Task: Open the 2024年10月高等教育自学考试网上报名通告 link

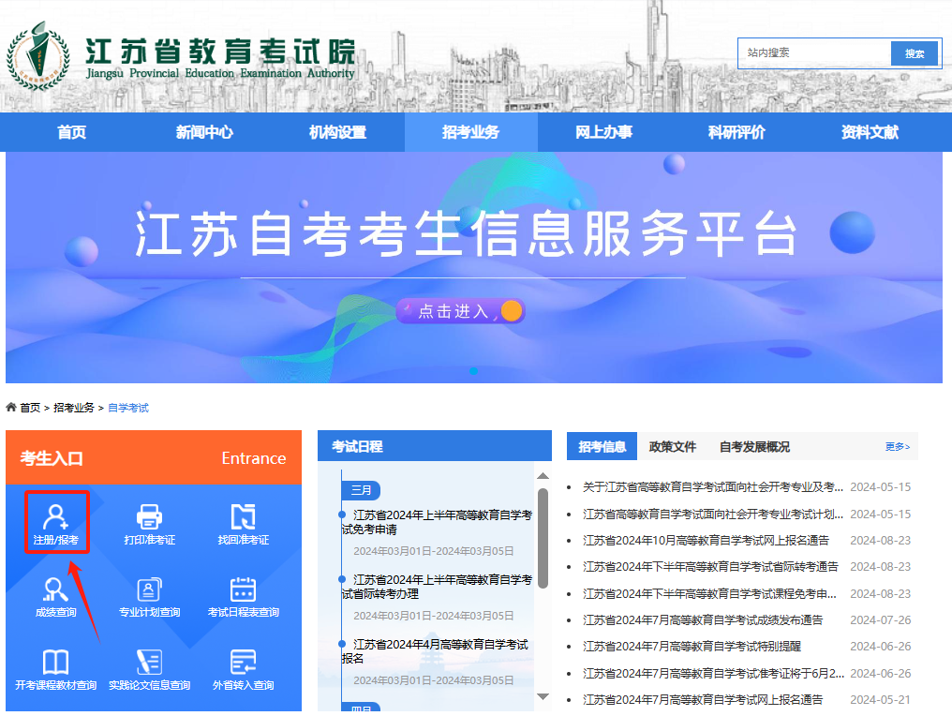Action: pos(706,541)
